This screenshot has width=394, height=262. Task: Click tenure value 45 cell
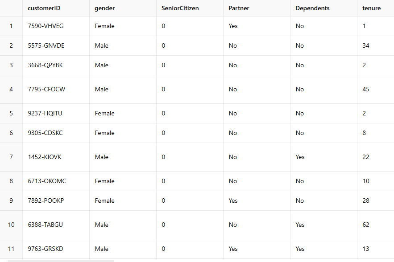[375, 90]
